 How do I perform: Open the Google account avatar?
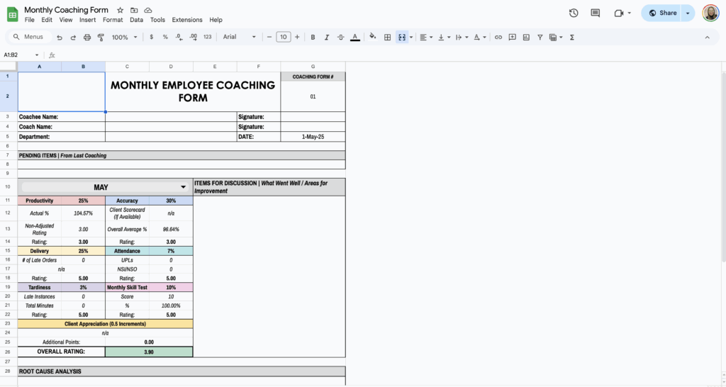click(710, 13)
